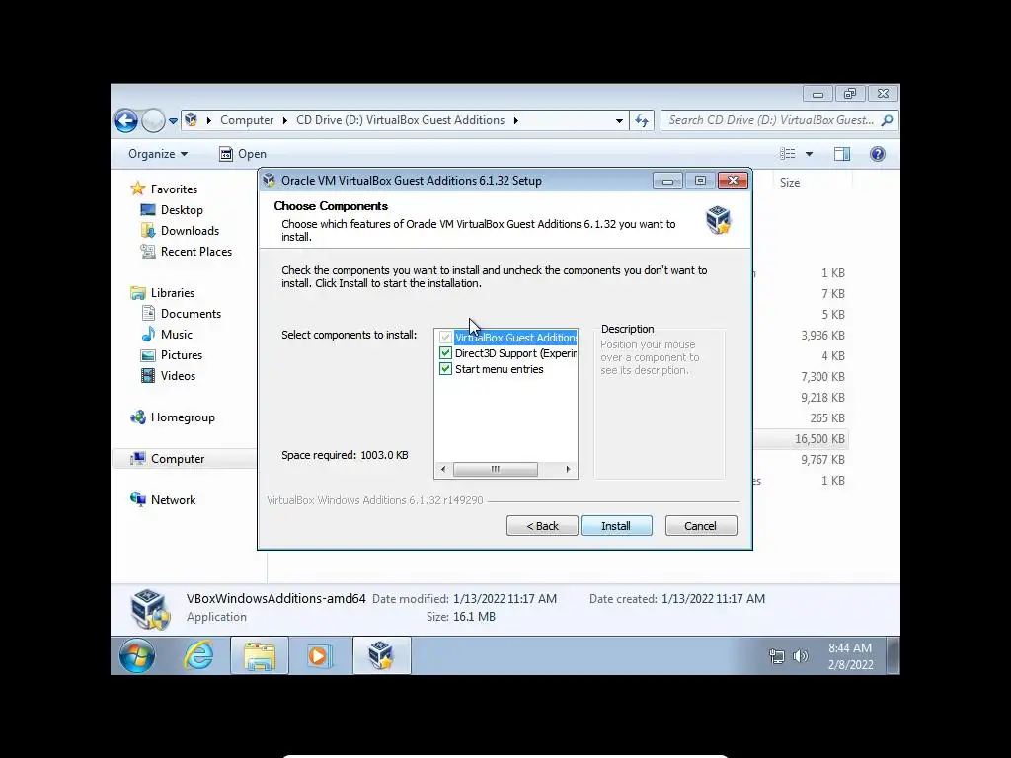Go back with the < Back button
Viewport: 1011px width, 758px height.
pos(542,526)
